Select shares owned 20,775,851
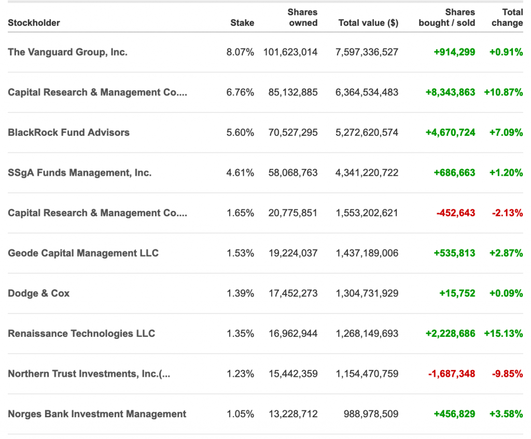The image size is (531, 439). [x=293, y=213]
